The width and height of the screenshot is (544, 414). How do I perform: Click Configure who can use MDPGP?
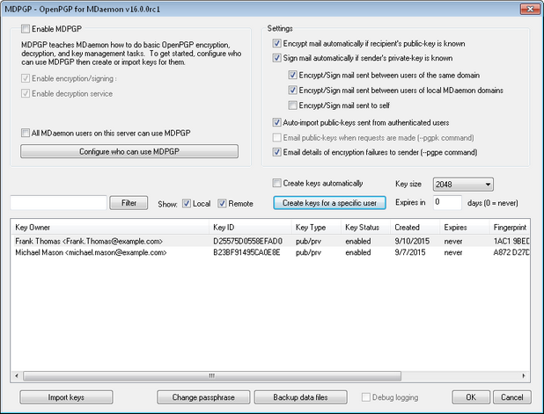click(129, 151)
